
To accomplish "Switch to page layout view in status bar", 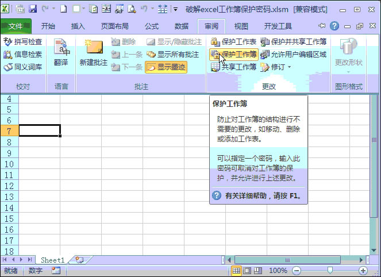I will click(x=247, y=270).
